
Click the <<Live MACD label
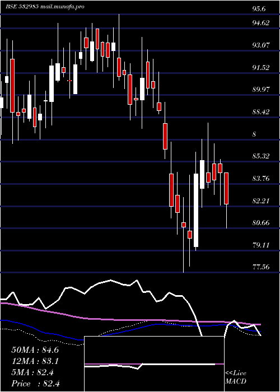(236, 377)
